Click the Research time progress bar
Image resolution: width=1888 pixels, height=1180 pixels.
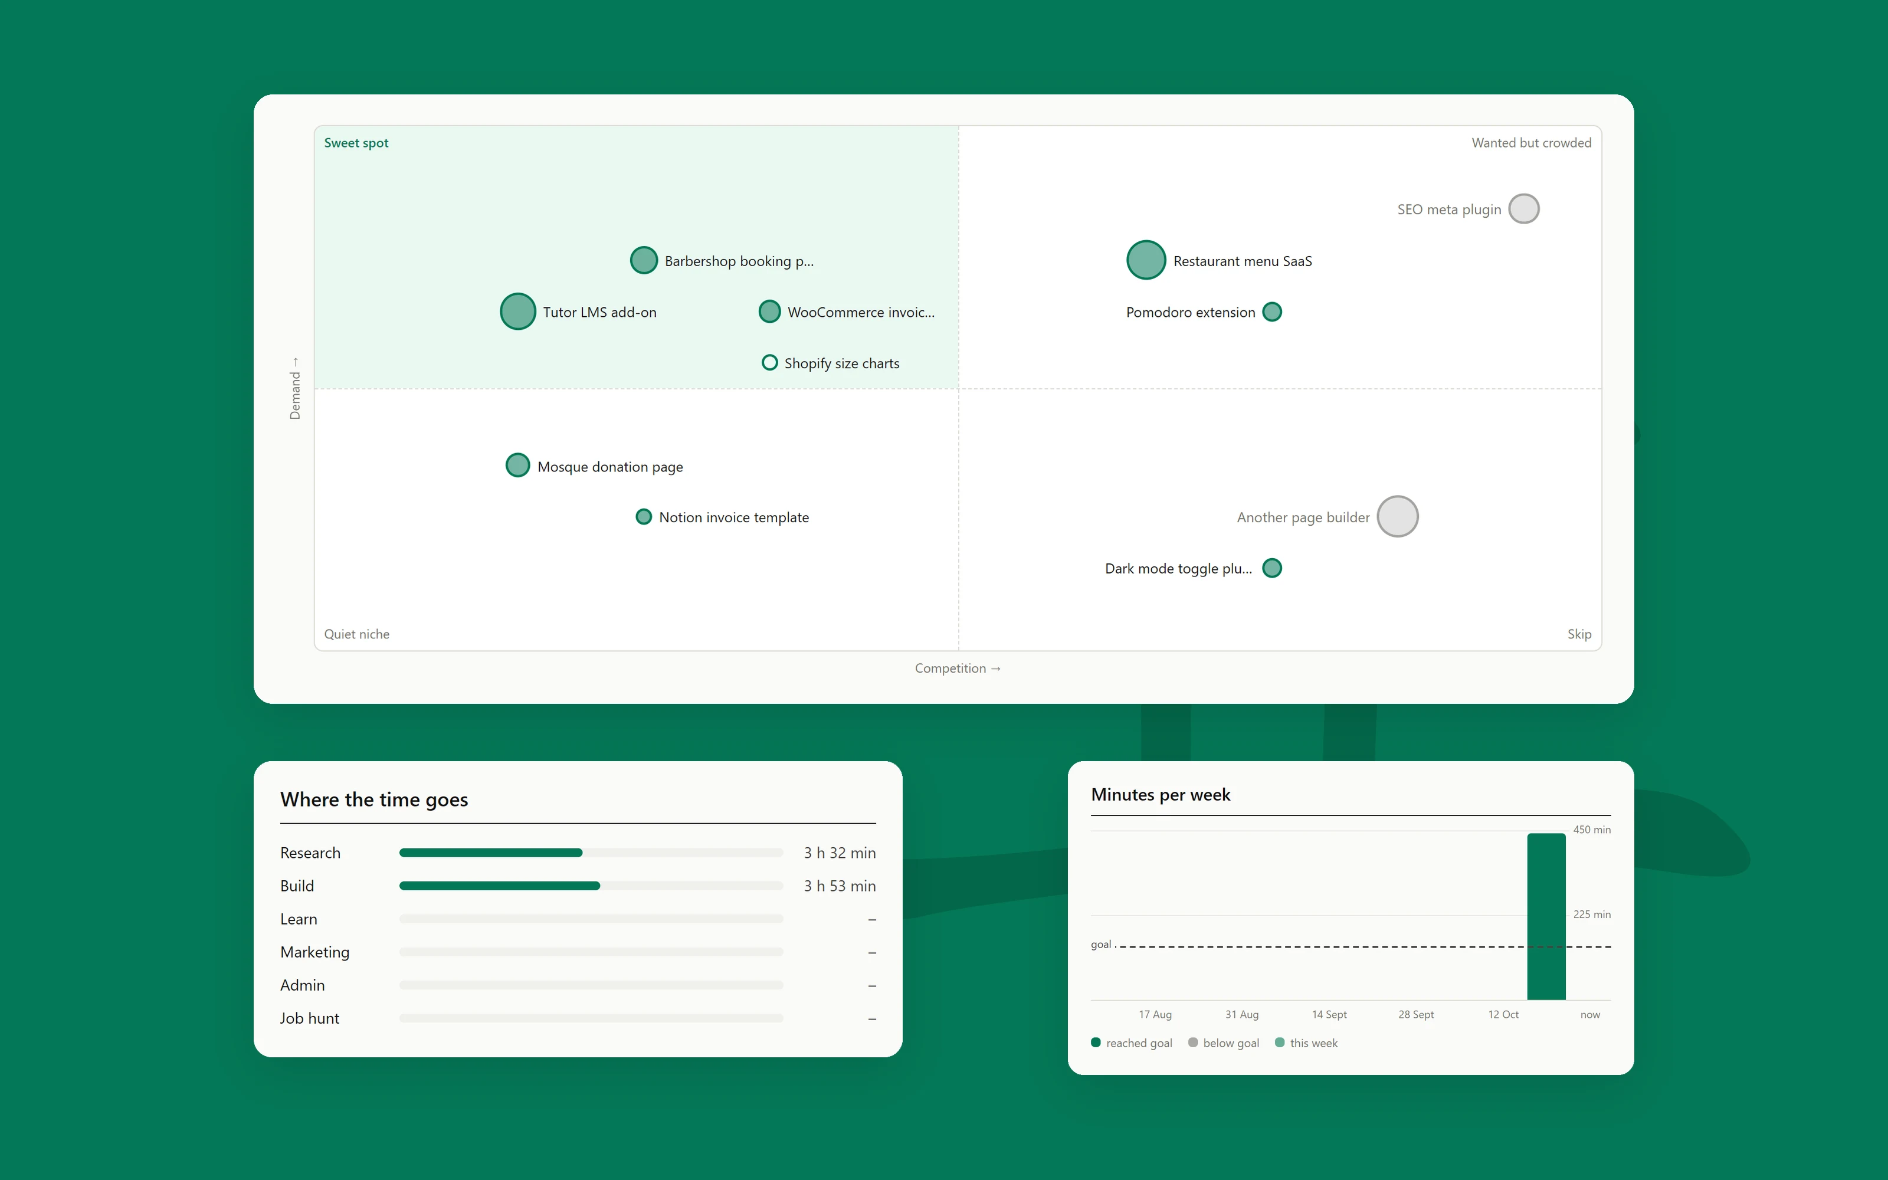[x=591, y=852]
